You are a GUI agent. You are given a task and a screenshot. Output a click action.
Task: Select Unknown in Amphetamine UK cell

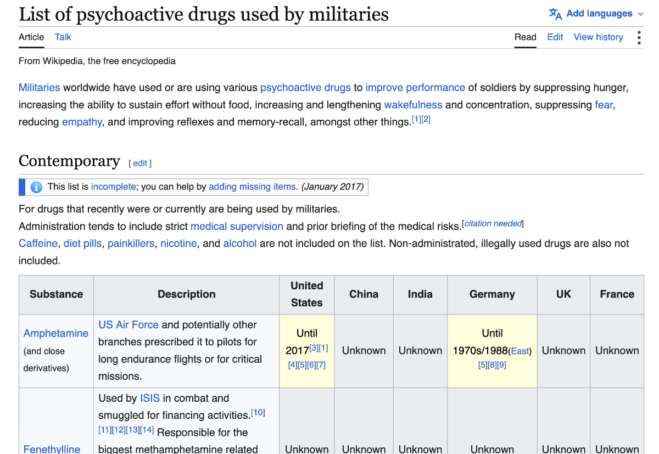563,350
